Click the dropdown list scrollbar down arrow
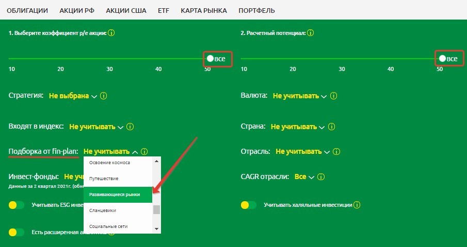 point(156,228)
